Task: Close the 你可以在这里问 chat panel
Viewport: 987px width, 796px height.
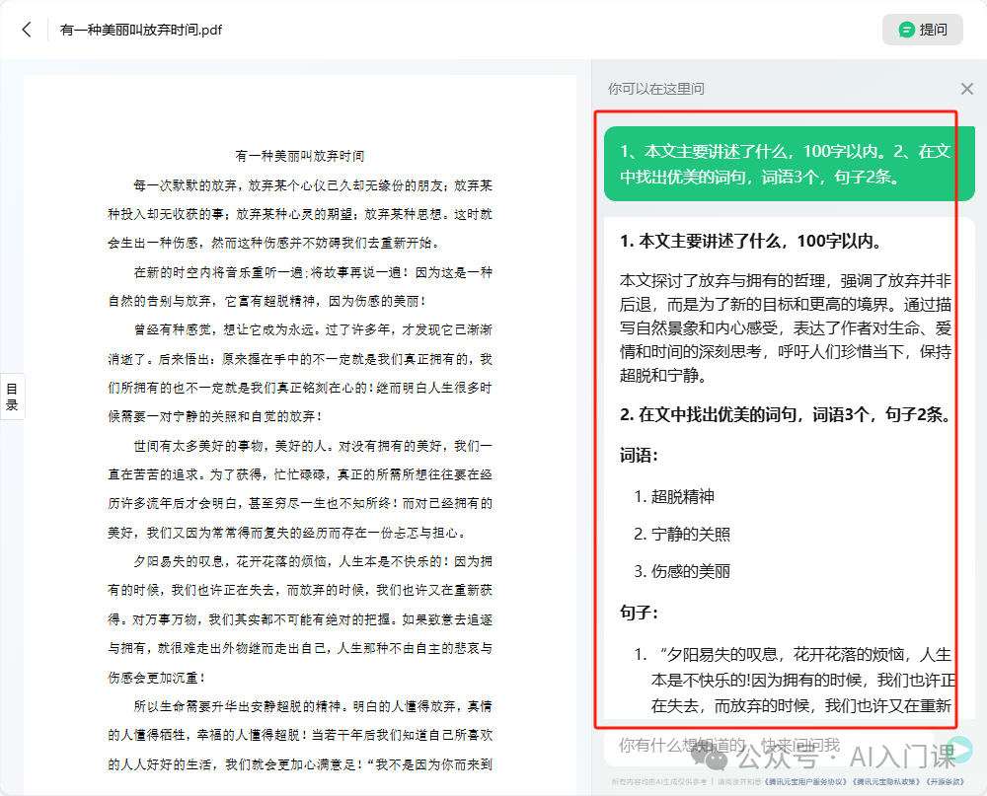Action: pos(966,89)
